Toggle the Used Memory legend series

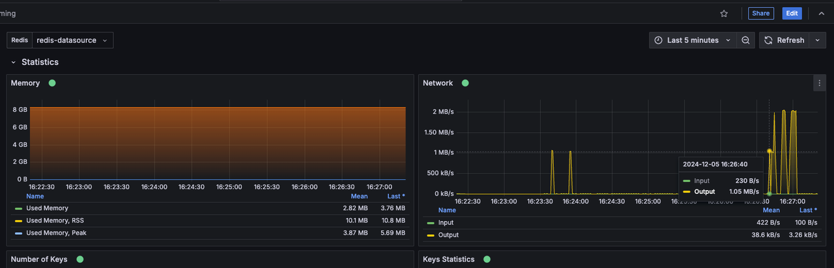pyautogui.click(x=47, y=208)
